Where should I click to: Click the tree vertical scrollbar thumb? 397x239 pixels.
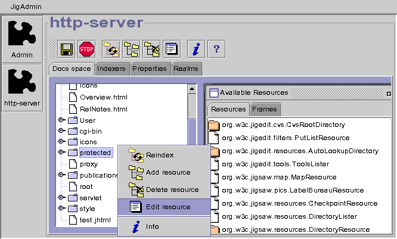[192, 132]
